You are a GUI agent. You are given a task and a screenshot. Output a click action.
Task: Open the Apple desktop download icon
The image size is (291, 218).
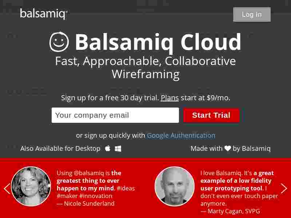108,149
